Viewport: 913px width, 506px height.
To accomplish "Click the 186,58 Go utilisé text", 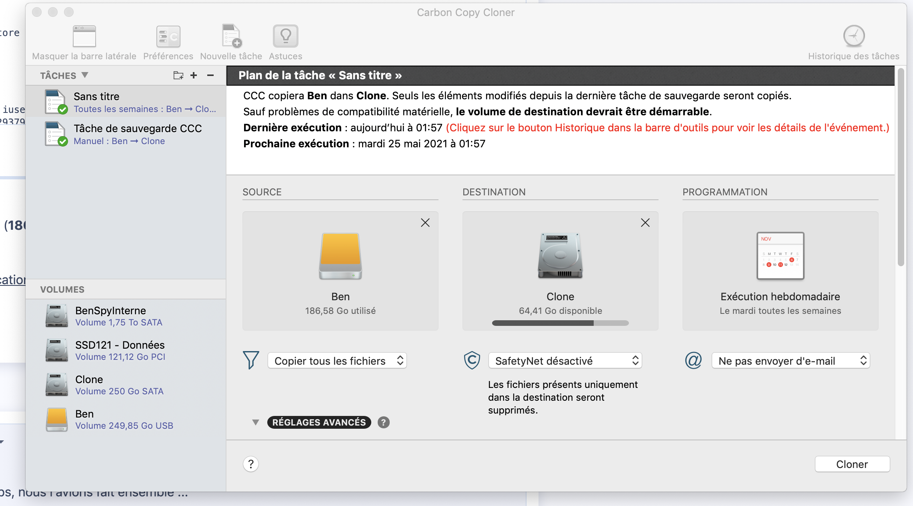I will click(340, 311).
